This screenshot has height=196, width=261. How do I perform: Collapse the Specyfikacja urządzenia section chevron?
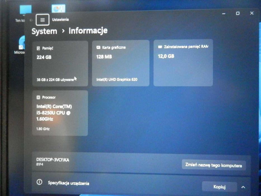[243, 187]
